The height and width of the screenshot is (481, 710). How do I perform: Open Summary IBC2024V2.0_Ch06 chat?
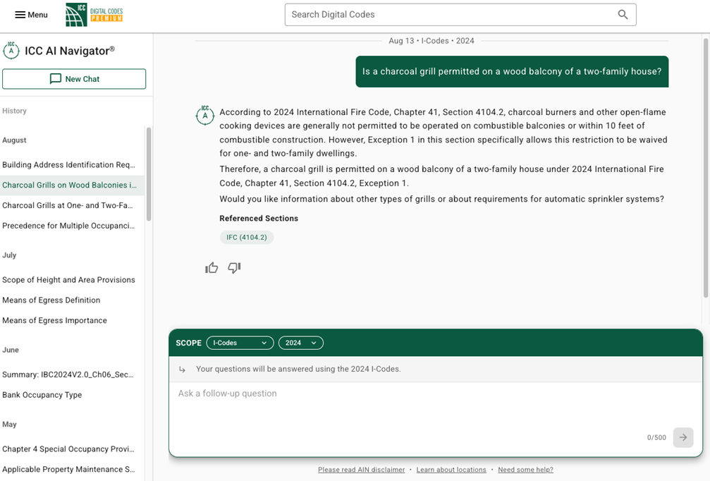(68, 374)
